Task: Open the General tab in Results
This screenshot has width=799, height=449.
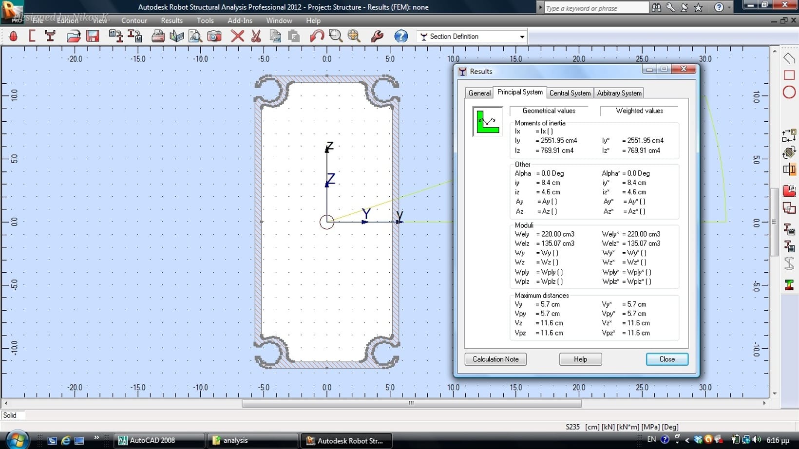Action: tap(479, 93)
